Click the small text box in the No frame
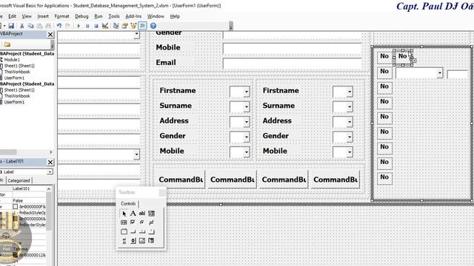Viewport: 474px width, 266px height. (457, 74)
